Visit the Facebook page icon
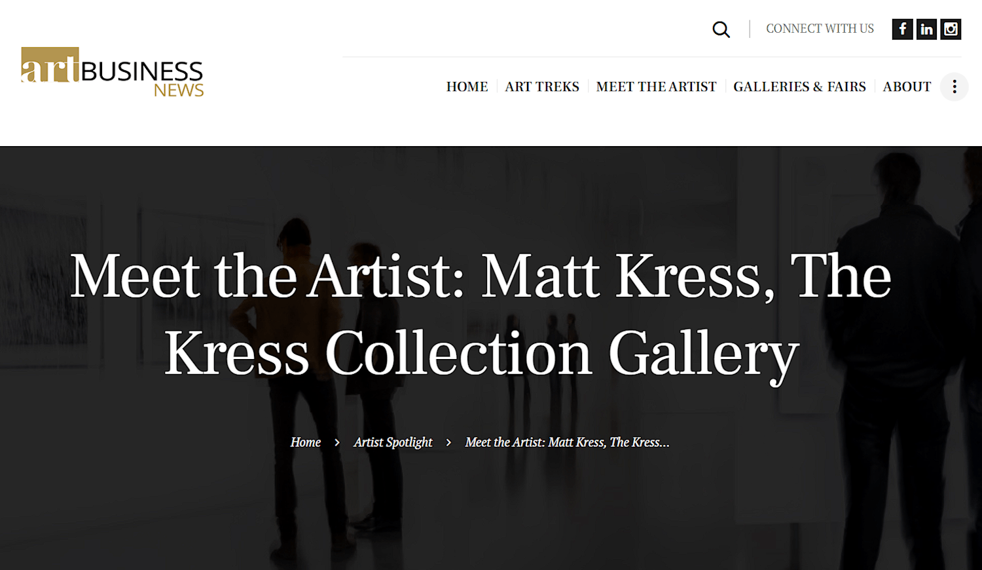The height and width of the screenshot is (570, 982). click(x=902, y=29)
